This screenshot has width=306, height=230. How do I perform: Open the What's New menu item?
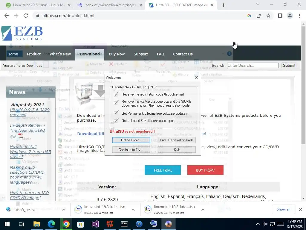tap(60, 54)
